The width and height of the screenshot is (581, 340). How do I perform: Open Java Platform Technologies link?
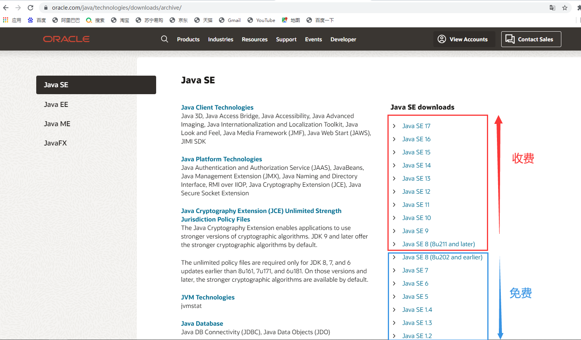tap(221, 159)
